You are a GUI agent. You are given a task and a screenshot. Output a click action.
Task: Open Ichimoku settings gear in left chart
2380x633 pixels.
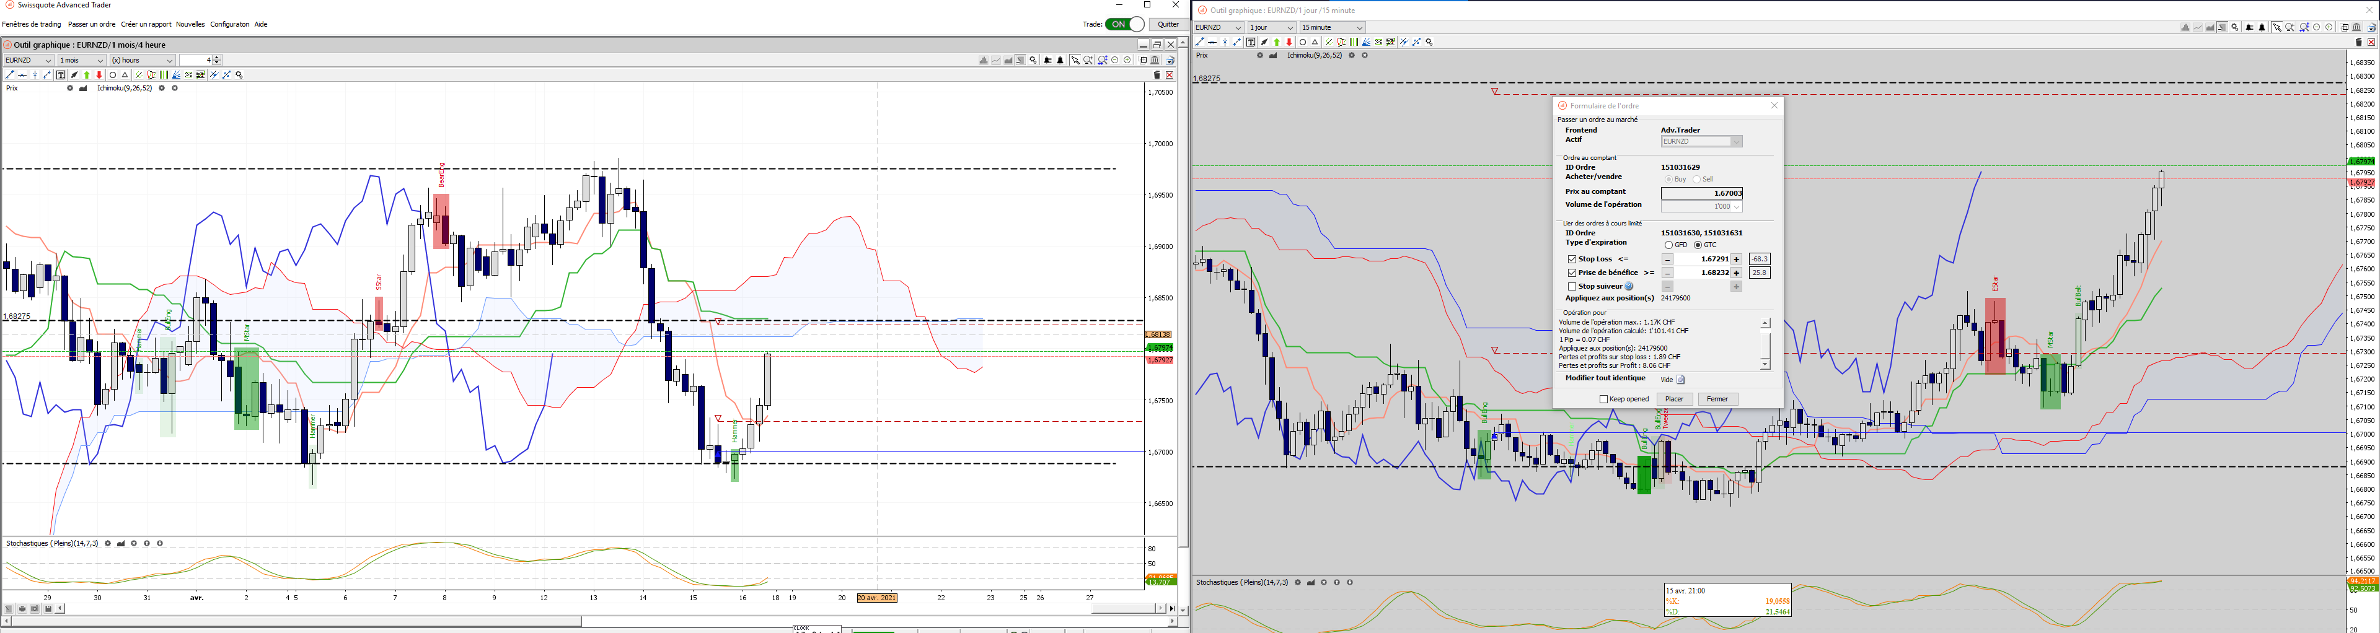pyautogui.click(x=162, y=89)
